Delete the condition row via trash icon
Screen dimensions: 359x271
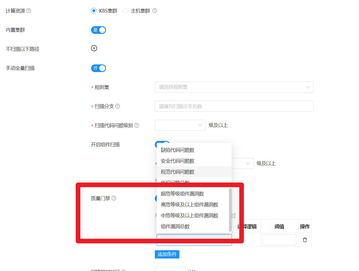click(x=304, y=239)
